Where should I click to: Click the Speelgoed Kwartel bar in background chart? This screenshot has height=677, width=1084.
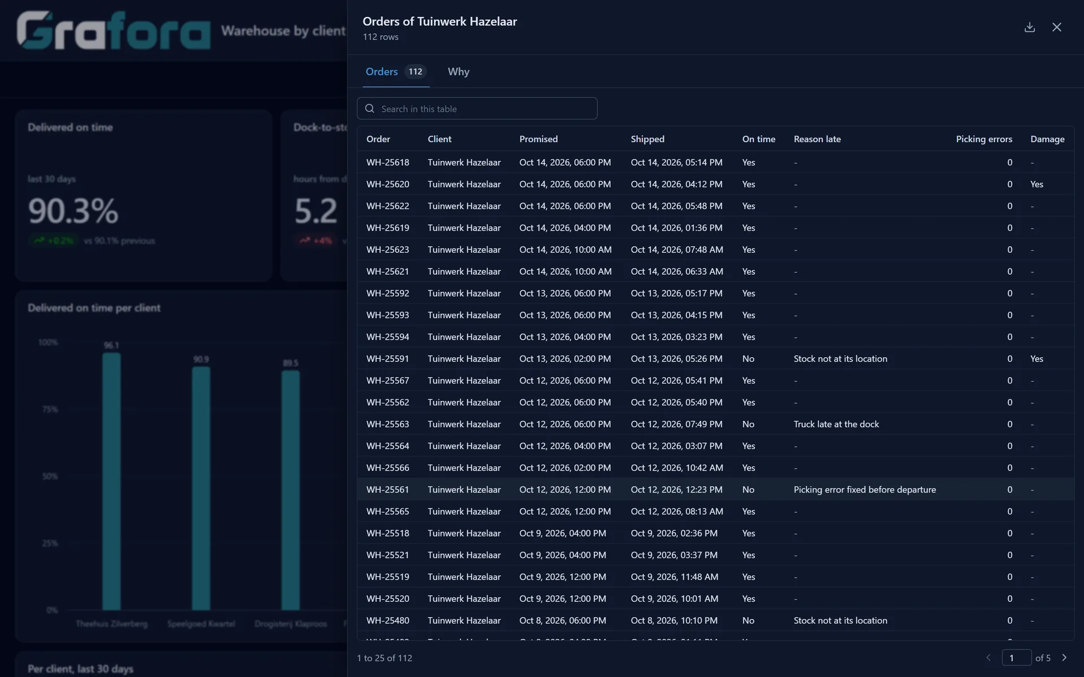tap(201, 489)
